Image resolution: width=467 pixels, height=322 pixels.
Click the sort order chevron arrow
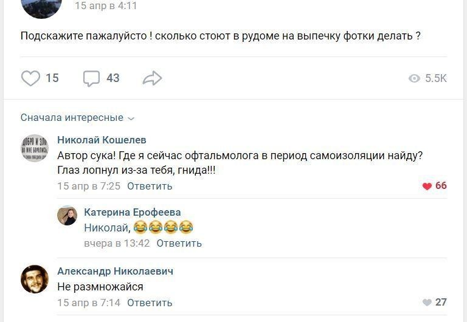131,118
